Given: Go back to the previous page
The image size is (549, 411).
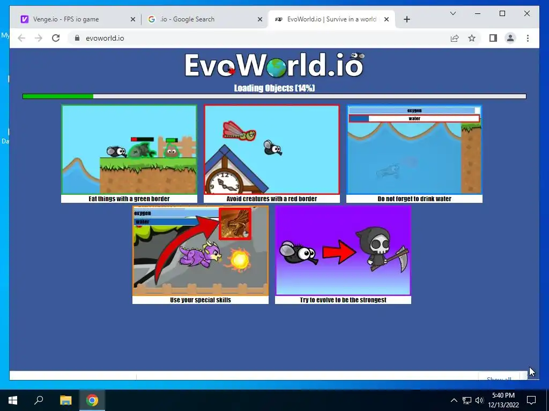Looking at the screenshot, I should [21, 38].
